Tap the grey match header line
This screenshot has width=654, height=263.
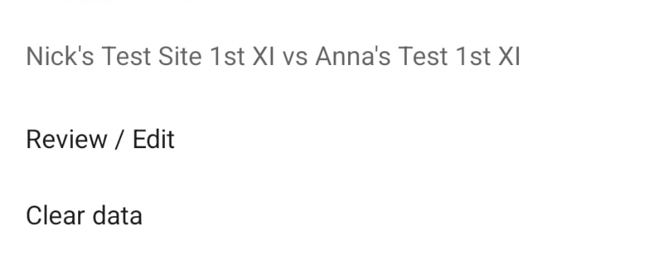coord(273,56)
